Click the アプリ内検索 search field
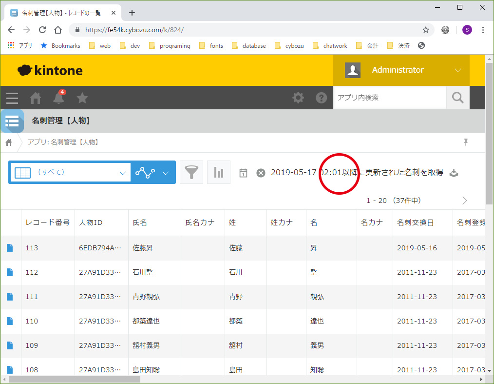The height and width of the screenshot is (384, 494). (x=390, y=98)
